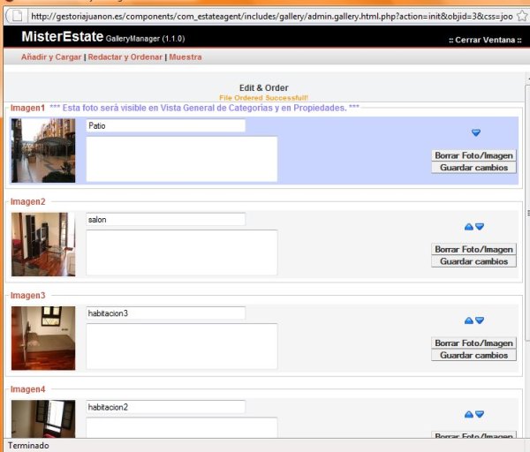Click Cerrar Ventana link
The width and height of the screenshot is (530, 452).
pos(485,40)
